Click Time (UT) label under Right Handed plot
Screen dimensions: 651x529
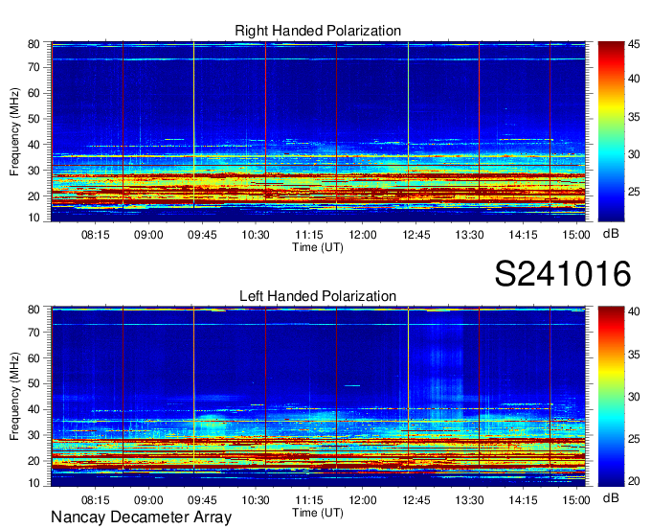(318, 247)
